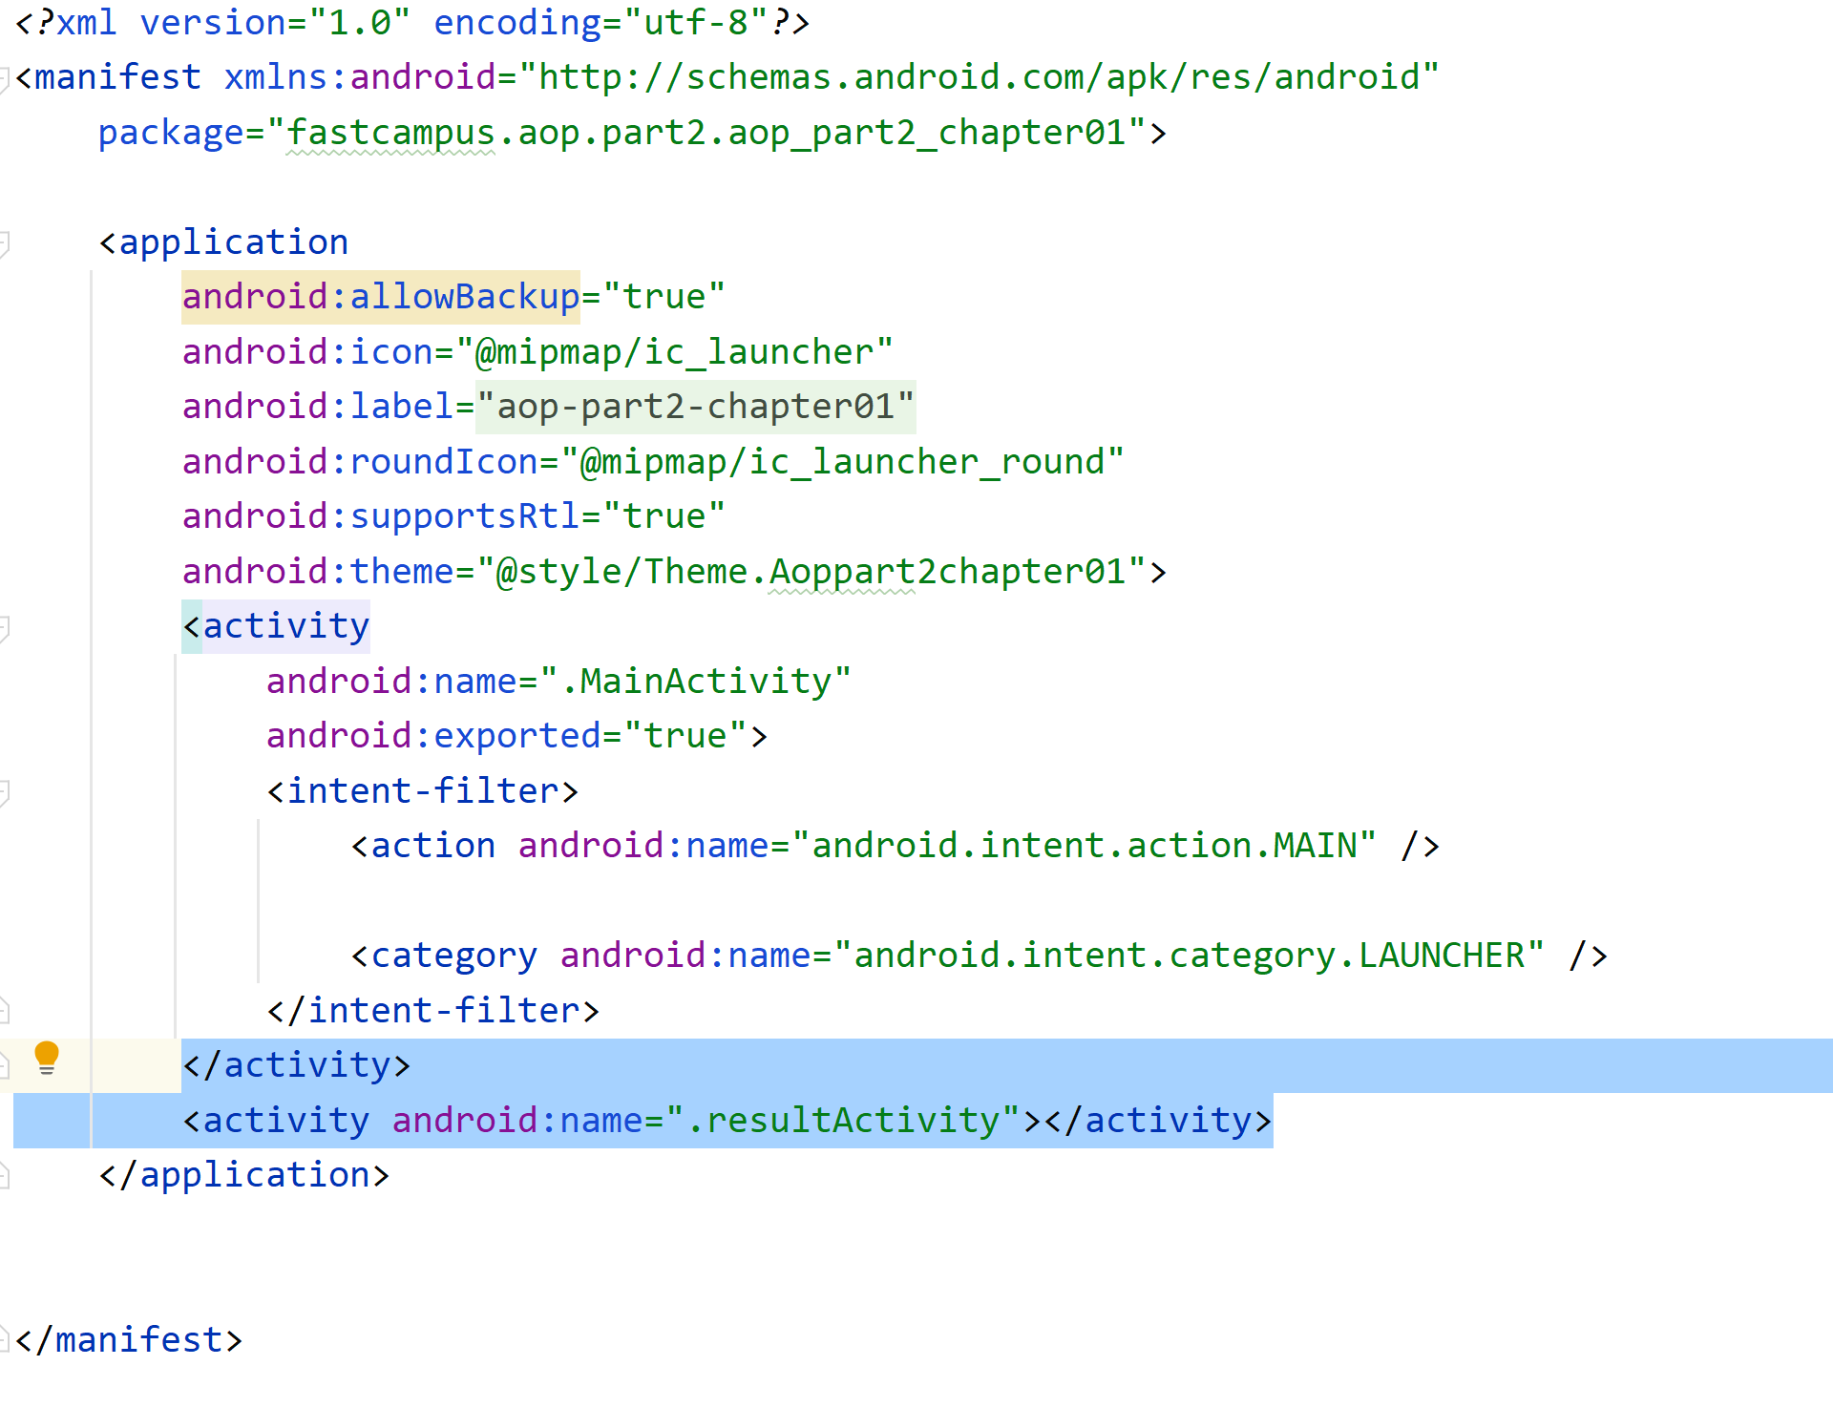Viewport: 1833px width, 1408px height.
Task: Click the closing intent-filter fold marker
Action: tap(4, 1010)
